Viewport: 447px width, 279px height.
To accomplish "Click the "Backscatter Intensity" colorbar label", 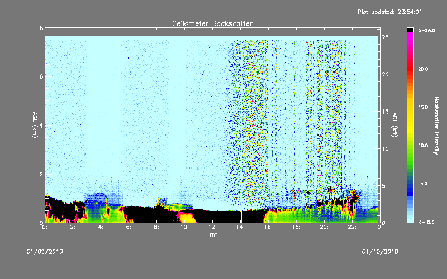I will [436, 126].
